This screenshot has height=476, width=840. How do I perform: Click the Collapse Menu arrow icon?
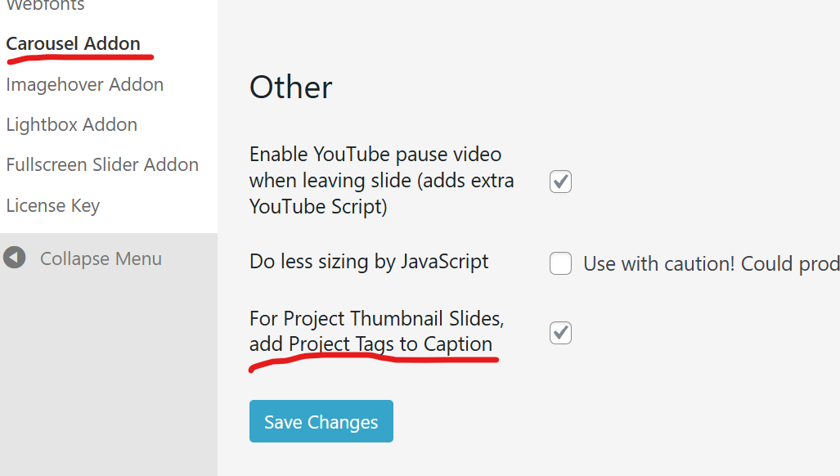tap(14, 258)
